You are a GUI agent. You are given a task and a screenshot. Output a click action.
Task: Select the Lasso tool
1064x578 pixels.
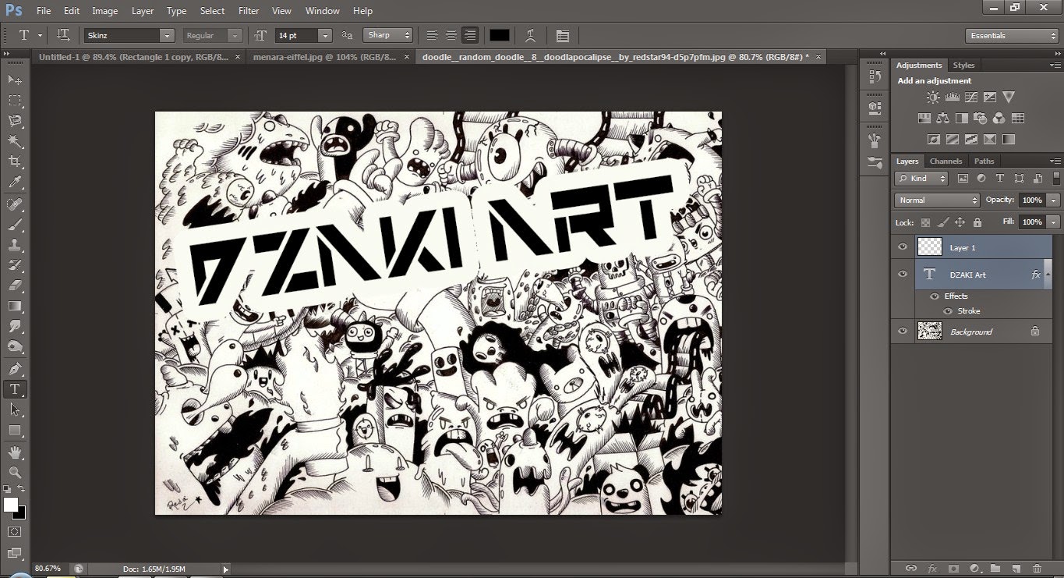click(15, 121)
